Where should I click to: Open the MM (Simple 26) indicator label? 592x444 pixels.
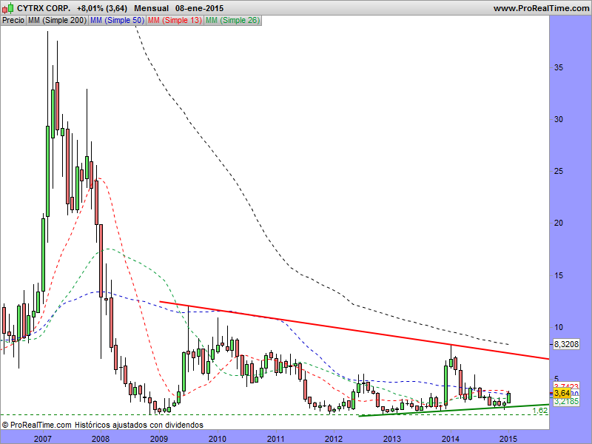pyautogui.click(x=232, y=21)
